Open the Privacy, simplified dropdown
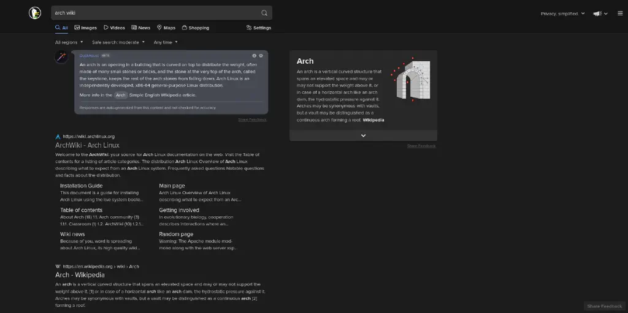Viewport: 628px width, 313px height. (x=563, y=13)
